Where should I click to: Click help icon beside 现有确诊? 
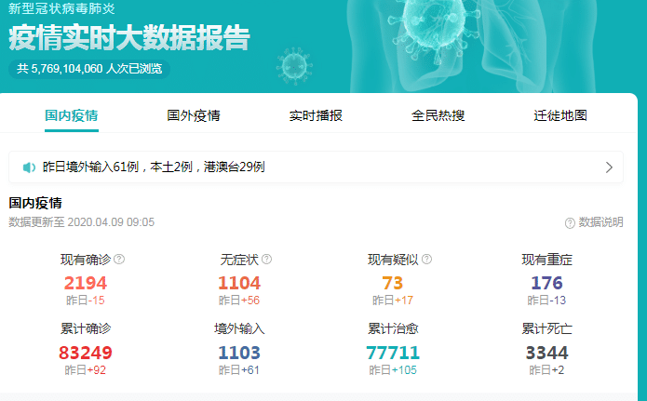(119, 260)
